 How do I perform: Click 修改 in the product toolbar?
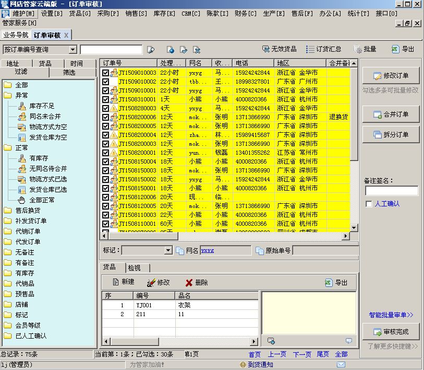pos(159,282)
